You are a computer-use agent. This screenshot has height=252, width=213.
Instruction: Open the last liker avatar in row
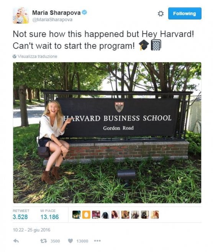click(155, 215)
